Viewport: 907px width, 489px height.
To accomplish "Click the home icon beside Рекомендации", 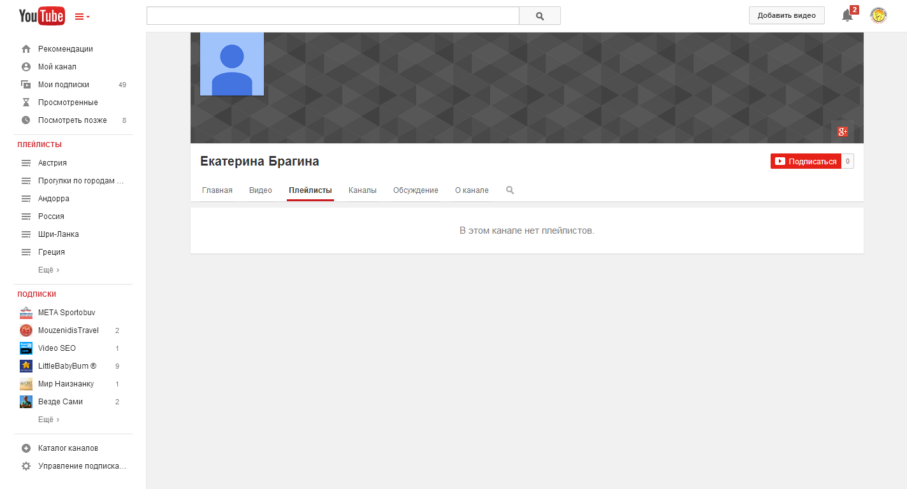I will click(x=26, y=49).
